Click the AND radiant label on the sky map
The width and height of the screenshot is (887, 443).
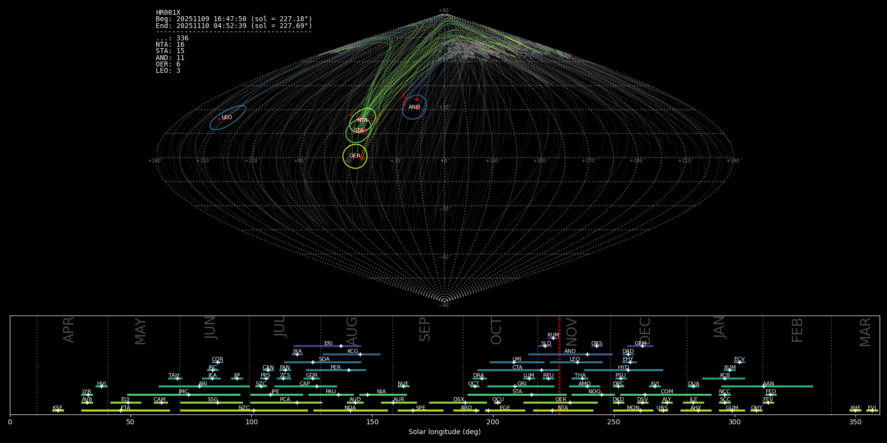414,107
